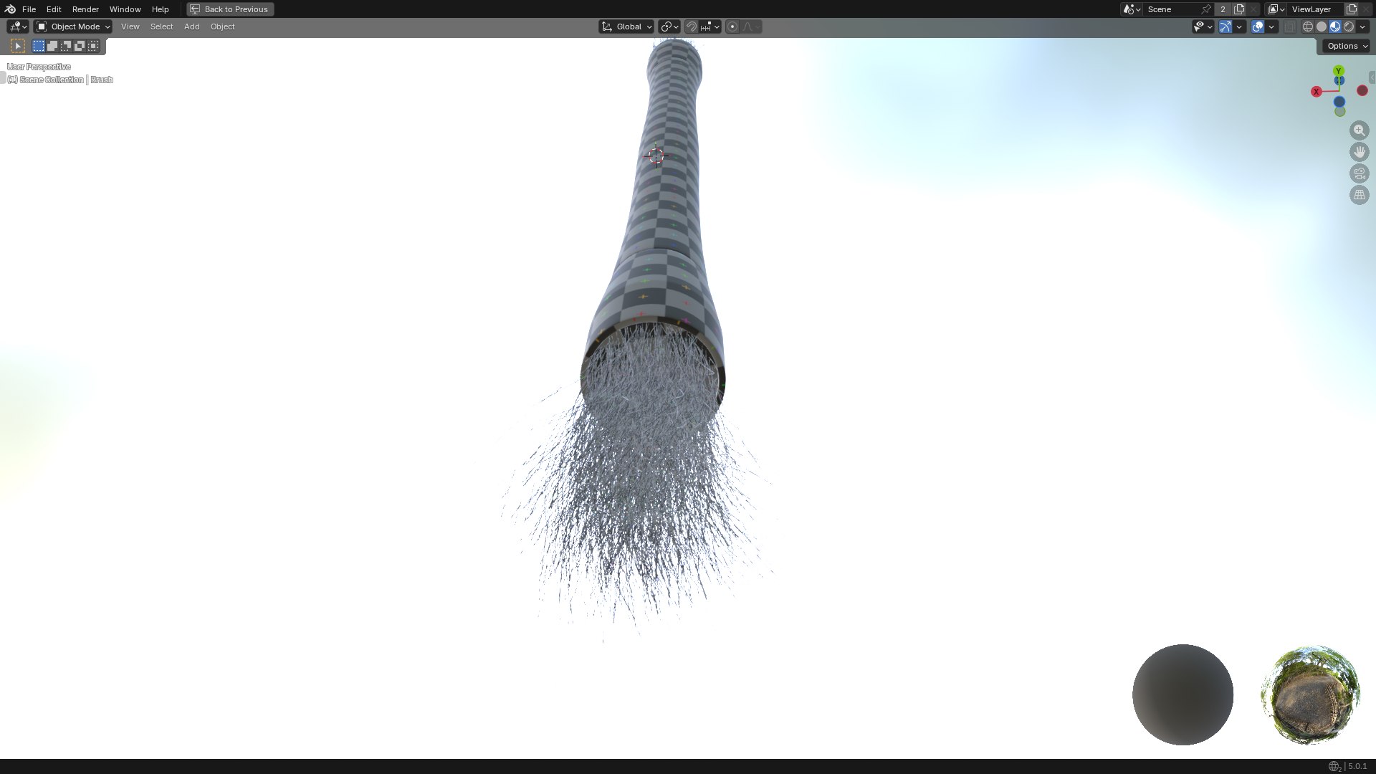Choose intersect selection mode icon
This screenshot has width=1376, height=774.
(93, 46)
